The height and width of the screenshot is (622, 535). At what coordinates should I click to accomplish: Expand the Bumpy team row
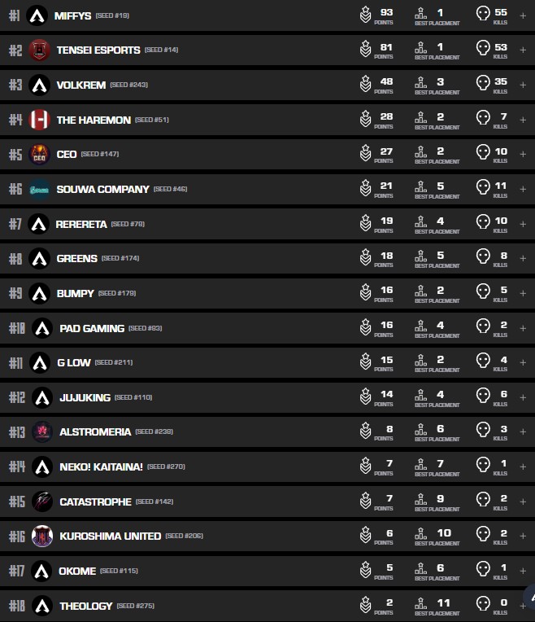(523, 293)
